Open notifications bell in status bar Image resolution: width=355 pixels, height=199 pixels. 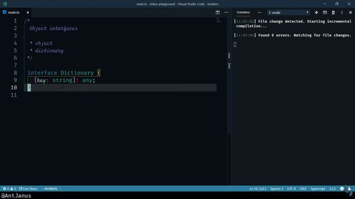click(349, 188)
